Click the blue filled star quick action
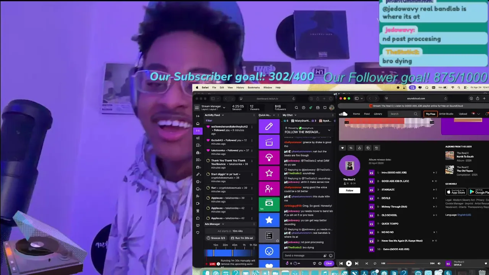Screen dimensions: 489x275 [269, 220]
